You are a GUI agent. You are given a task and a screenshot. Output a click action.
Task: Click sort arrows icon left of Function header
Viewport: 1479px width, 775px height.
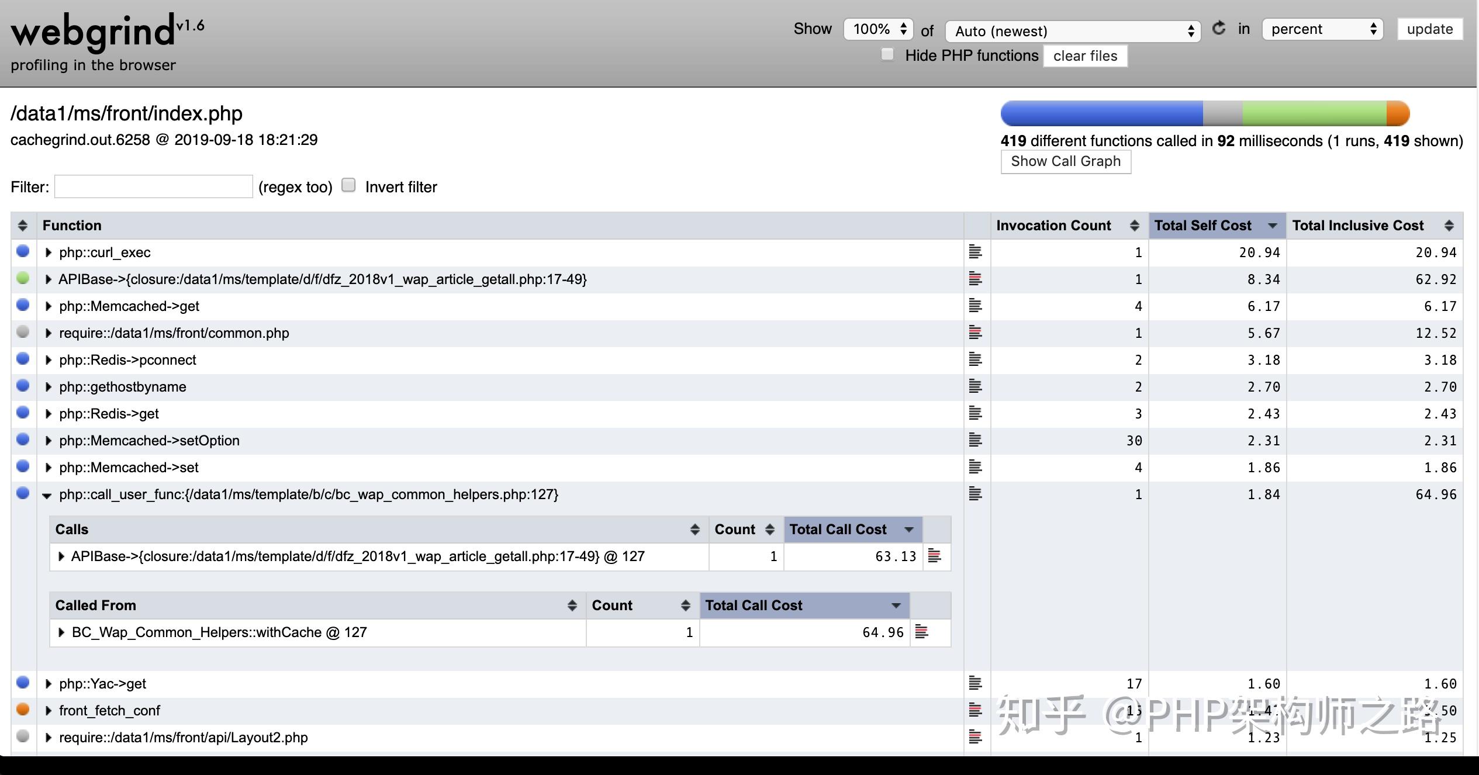[23, 226]
